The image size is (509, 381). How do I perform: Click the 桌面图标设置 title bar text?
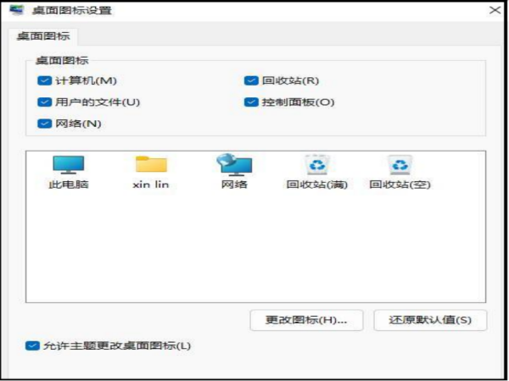[72, 10]
